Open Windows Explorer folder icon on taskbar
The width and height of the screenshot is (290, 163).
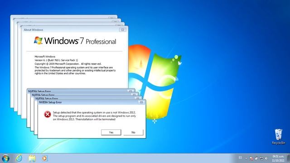(x=32, y=158)
